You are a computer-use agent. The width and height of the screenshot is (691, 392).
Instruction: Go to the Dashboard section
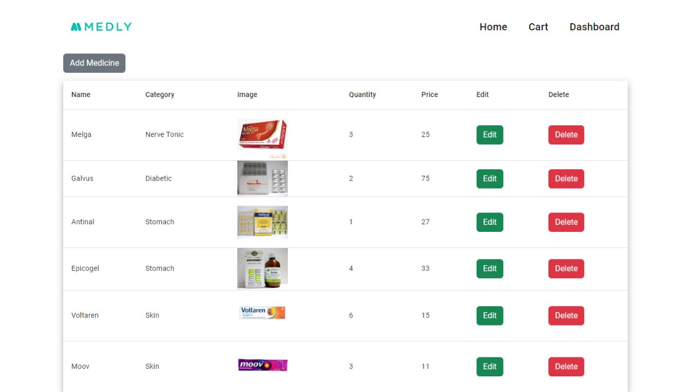tap(594, 26)
